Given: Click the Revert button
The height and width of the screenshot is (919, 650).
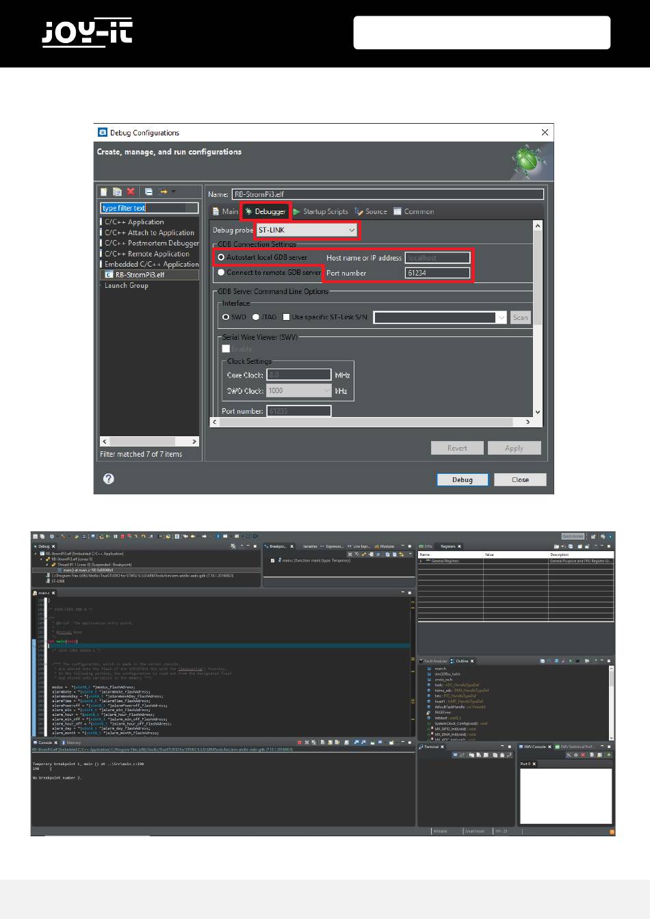Looking at the screenshot, I should click(457, 449).
